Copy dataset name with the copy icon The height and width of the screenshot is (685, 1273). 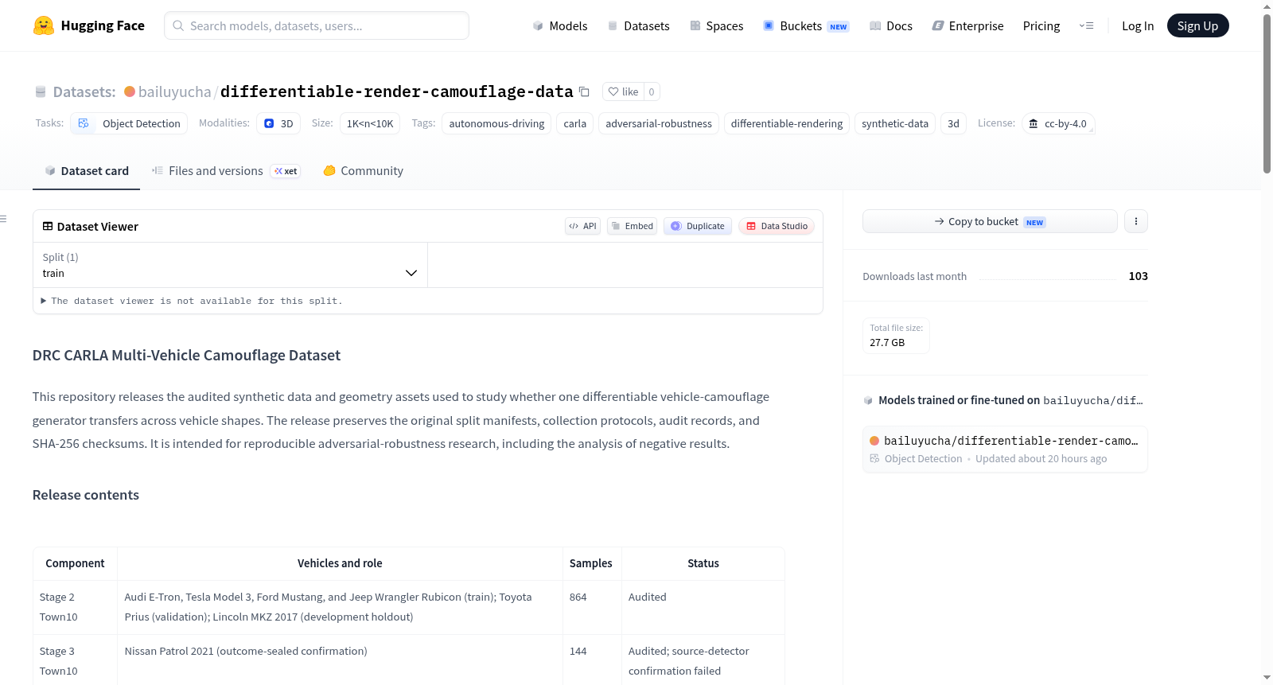pos(584,91)
